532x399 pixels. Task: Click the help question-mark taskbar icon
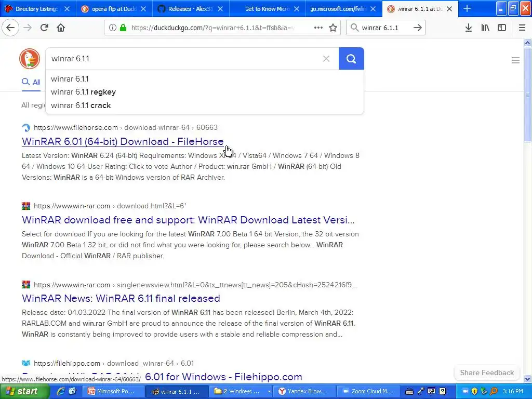pyautogui.click(x=443, y=392)
